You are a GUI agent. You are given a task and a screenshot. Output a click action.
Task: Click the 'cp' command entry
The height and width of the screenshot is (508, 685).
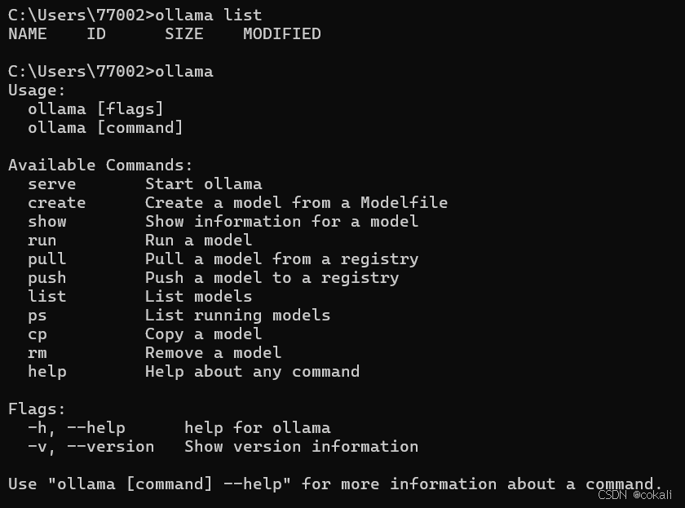pos(38,335)
